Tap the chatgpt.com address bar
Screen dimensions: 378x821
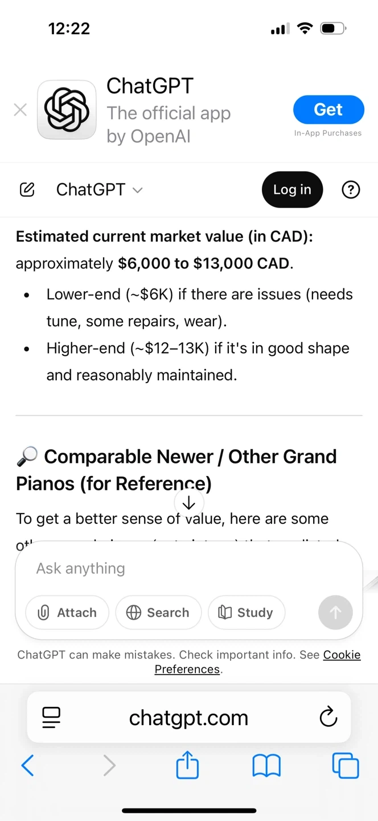click(x=188, y=717)
